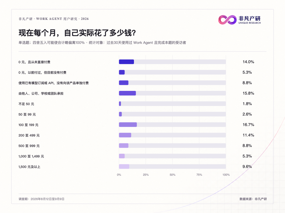Viewport: 285px width, 213px height.
Task: Select label 0 元，以前付过，但目前没有付费
Action: click(42, 73)
